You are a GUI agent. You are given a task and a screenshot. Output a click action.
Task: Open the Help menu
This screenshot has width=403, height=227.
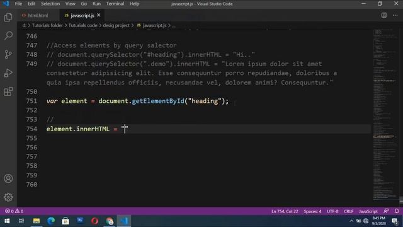(134, 4)
